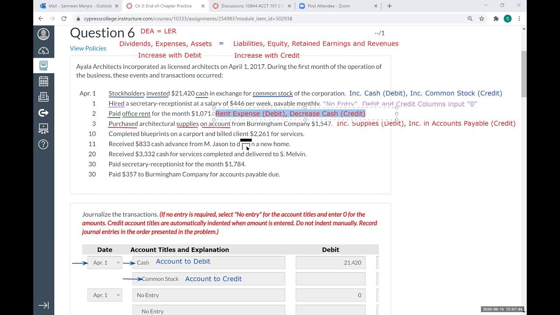Click the 'Received $3,332 cash for services' line
Viewport: 560px width, 315px height.
click(x=207, y=154)
